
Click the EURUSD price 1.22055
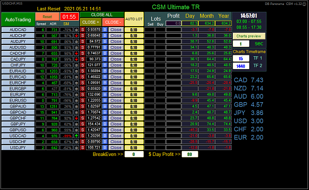coord(94,101)
